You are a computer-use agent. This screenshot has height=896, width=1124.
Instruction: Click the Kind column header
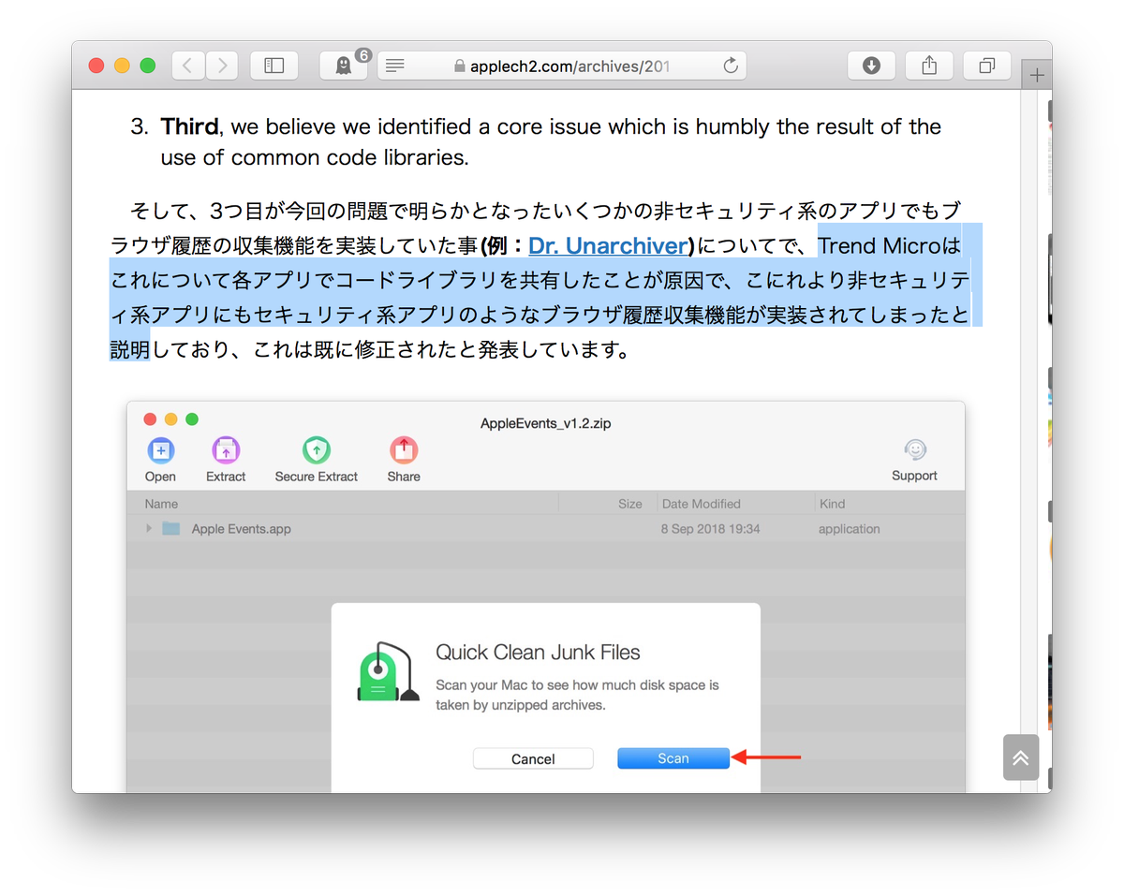pyautogui.click(x=833, y=504)
